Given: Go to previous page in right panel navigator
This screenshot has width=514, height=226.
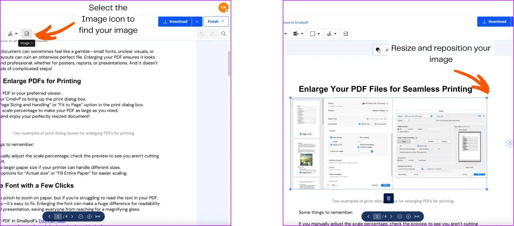Looking at the screenshot, I should click(368, 216).
